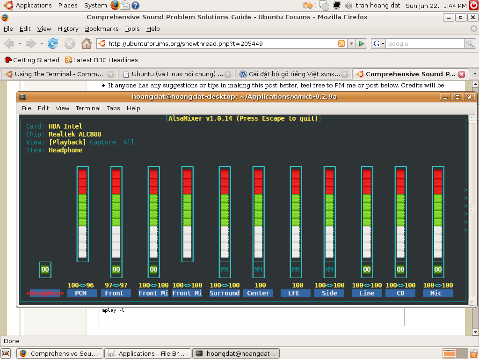Image resolution: width=479 pixels, height=359 pixels.
Task: Go forward with Firefox forward arrow
Action: (x=30, y=43)
